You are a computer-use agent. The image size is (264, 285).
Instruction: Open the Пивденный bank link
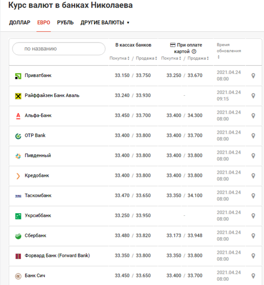click(x=38, y=156)
